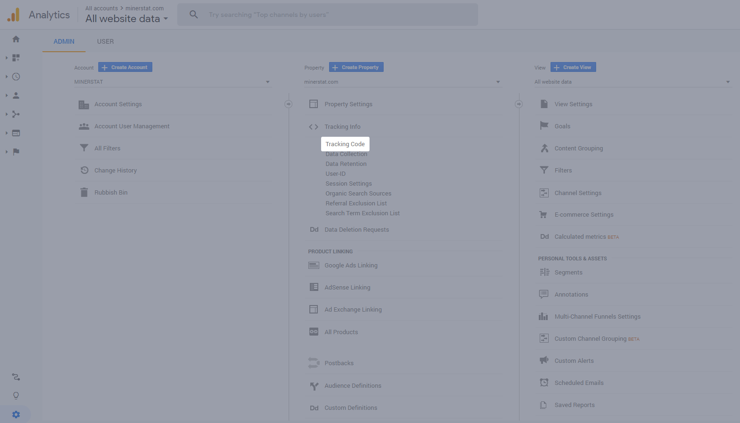Viewport: 740px width, 423px height.
Task: Expand Customisation section arrow in sidebar
Action: coord(7,58)
